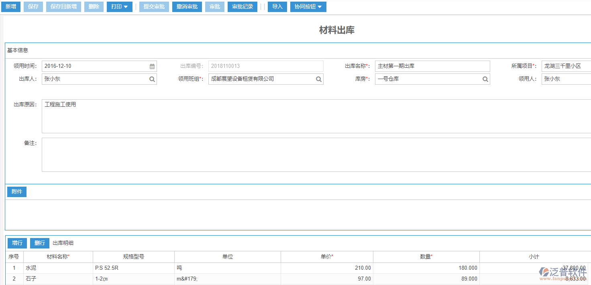Delete the record using 删除

(x=94, y=6)
